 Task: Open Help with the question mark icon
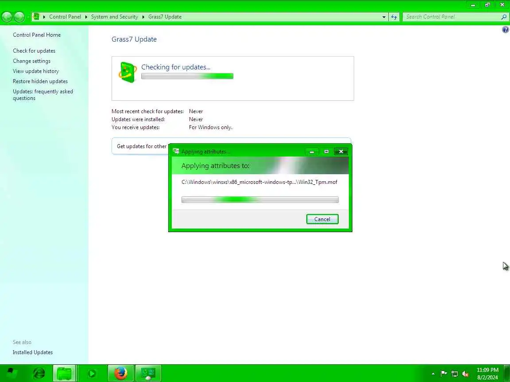click(x=505, y=30)
